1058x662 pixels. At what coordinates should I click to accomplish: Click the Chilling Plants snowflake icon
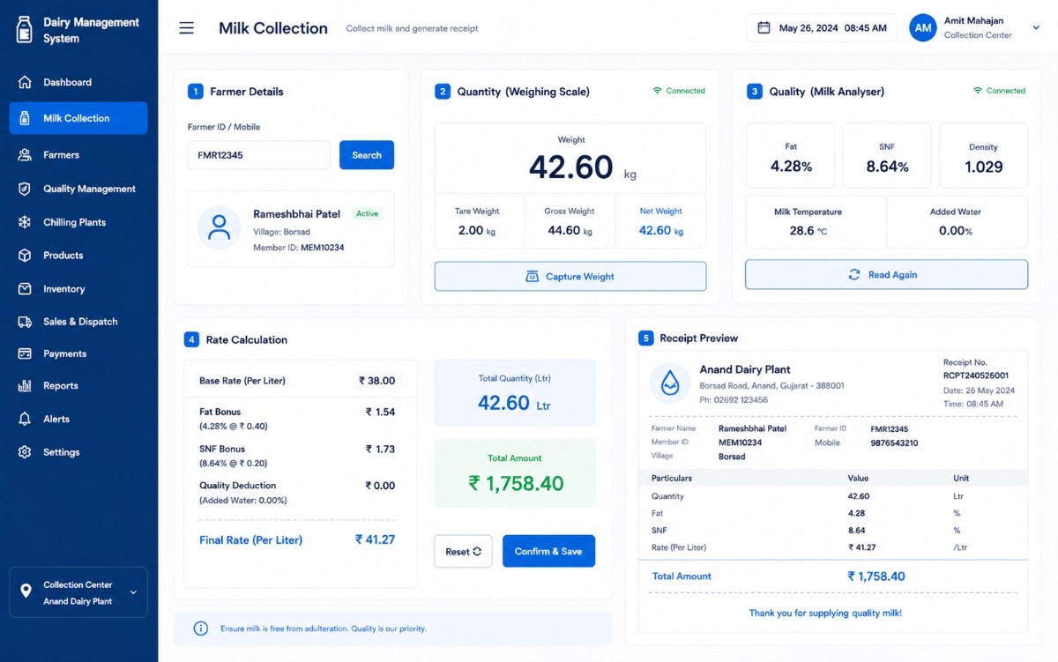(25, 222)
